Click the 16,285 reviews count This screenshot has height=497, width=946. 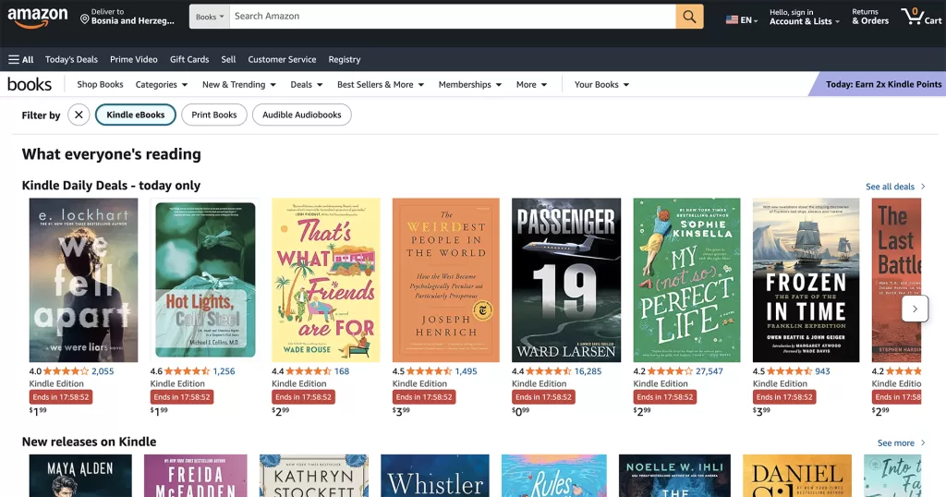pos(588,371)
